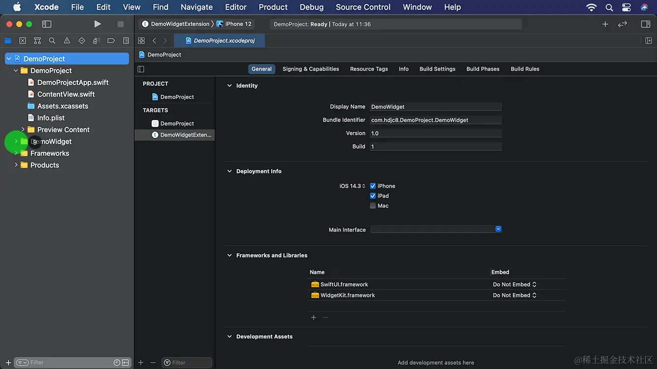
Task: Uncheck the iPad device checkbox
Action: (373, 196)
